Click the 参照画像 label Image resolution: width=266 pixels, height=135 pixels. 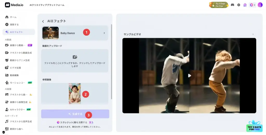tap(47, 80)
